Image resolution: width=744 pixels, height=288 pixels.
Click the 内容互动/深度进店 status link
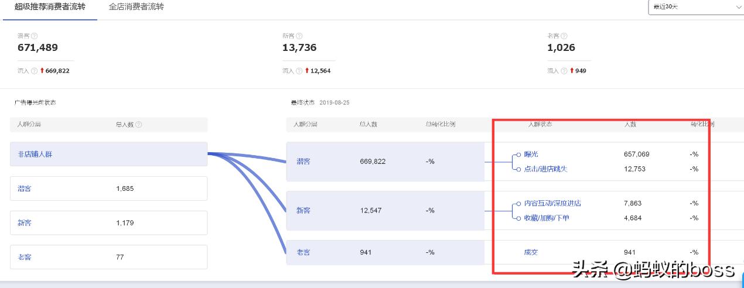552,203
